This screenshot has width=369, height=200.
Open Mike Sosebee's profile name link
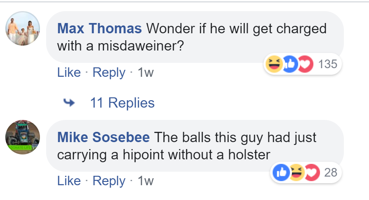(103, 137)
